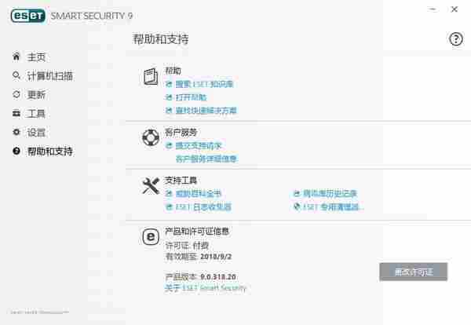Screen dimensions: 471x325
Task: Click the customer service lifebuoy icon
Action: [151, 137]
